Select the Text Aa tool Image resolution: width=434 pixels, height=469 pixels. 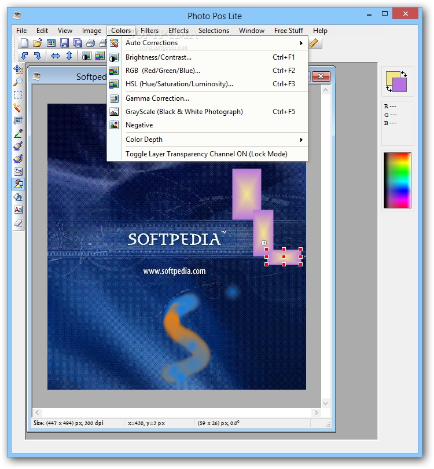18,210
